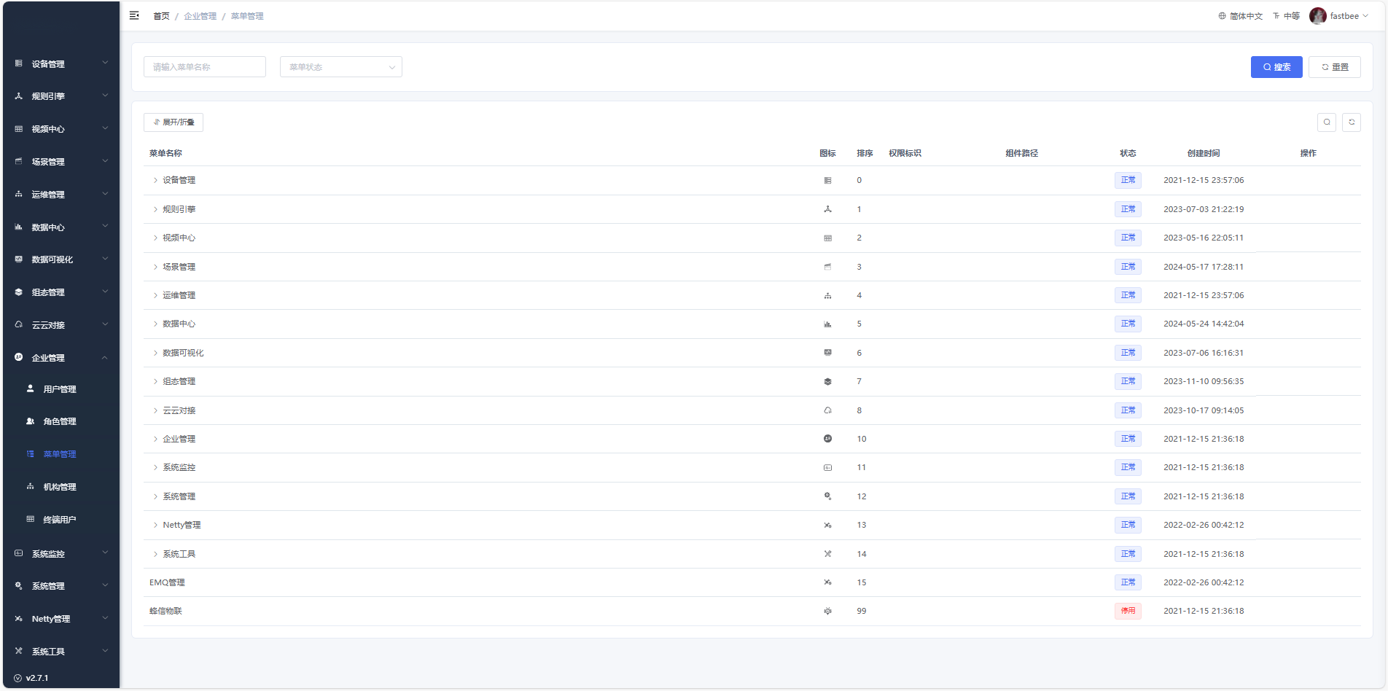Click the 重置 reset button
1388x691 pixels.
[x=1334, y=67]
